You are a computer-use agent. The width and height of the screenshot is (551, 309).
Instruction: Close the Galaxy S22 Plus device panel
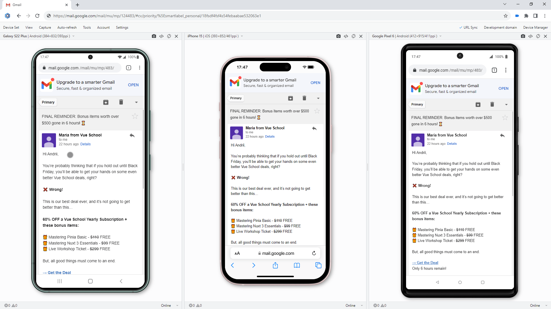coord(176,36)
